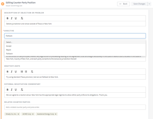Open the Directive dropdown field

click(75, 36)
